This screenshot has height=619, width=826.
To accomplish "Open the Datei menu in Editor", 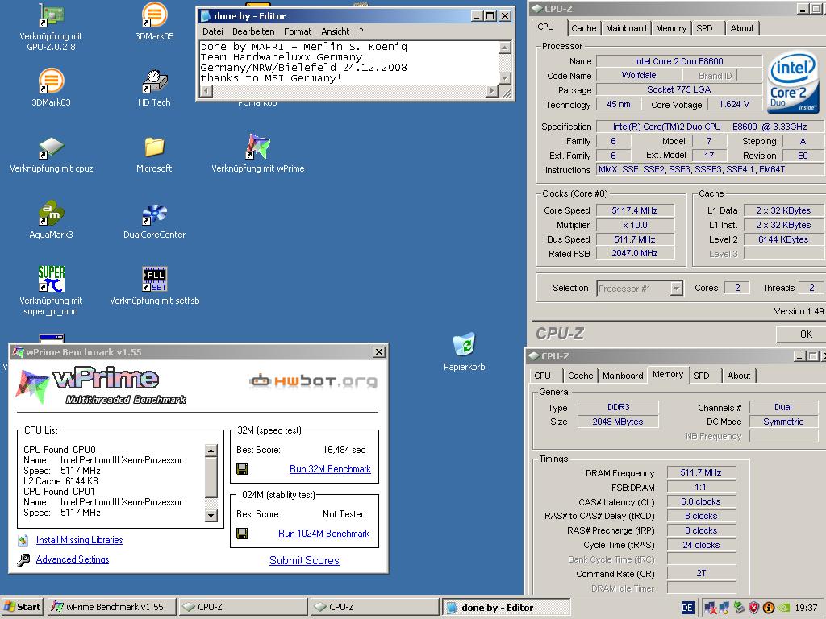I will [x=213, y=31].
